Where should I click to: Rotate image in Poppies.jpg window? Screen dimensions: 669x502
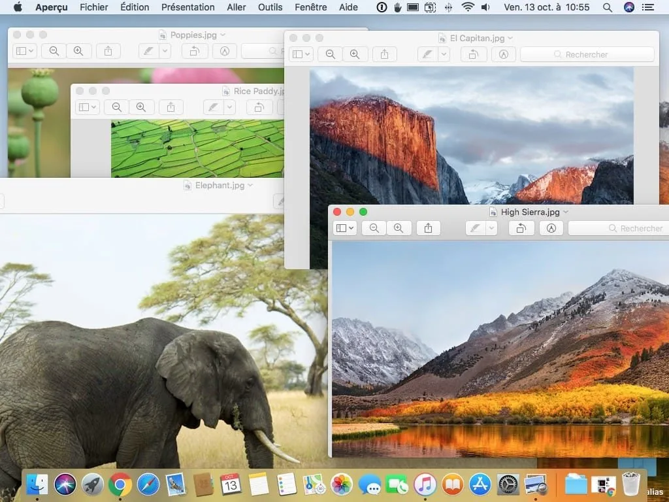pos(195,51)
